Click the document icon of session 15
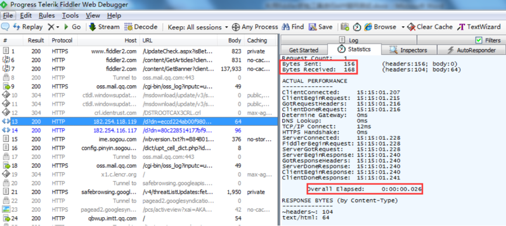This screenshot has height=226, width=506. point(6,139)
